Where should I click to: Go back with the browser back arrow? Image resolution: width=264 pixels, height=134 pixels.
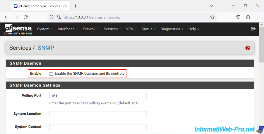pos(7,17)
